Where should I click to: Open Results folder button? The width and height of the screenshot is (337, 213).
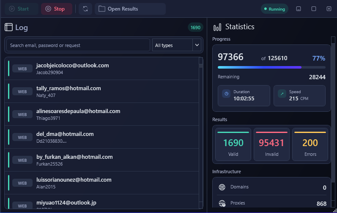(130, 9)
